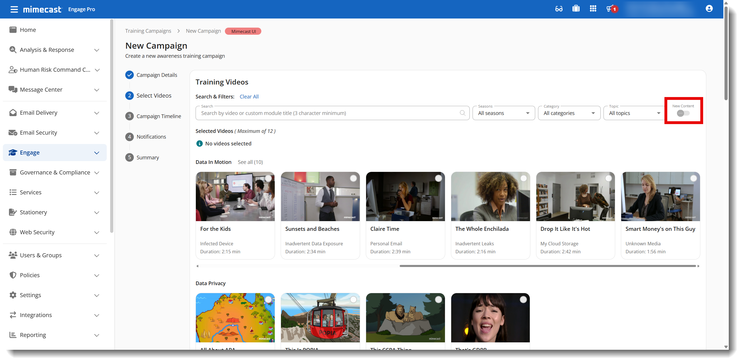
Task: Open the GDPR singing woman thumbnail
Action: 490,318
